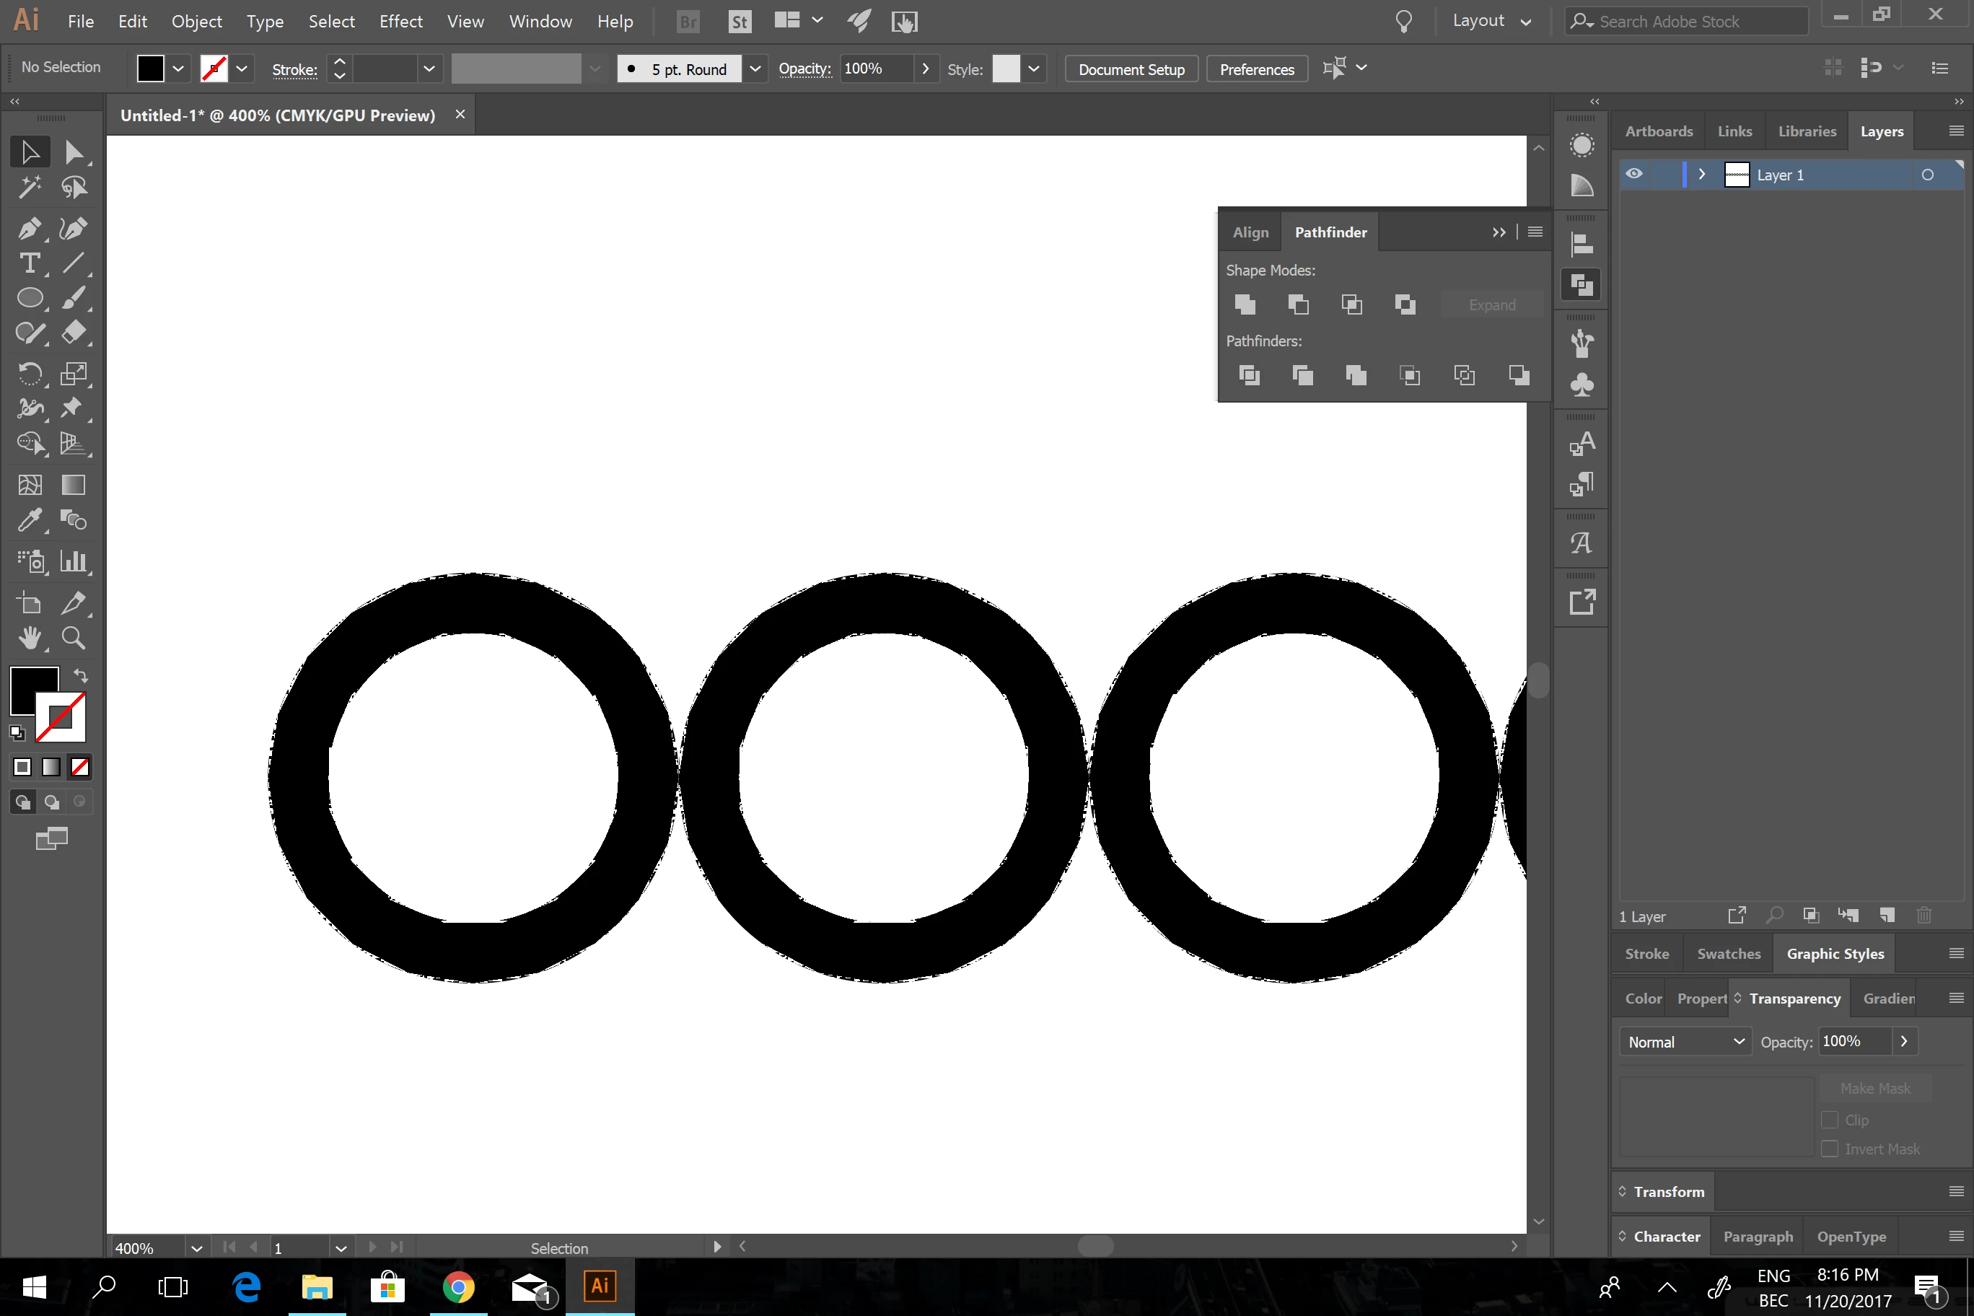Select the Hand tool
Image resolution: width=1974 pixels, height=1316 pixels.
click(30, 639)
